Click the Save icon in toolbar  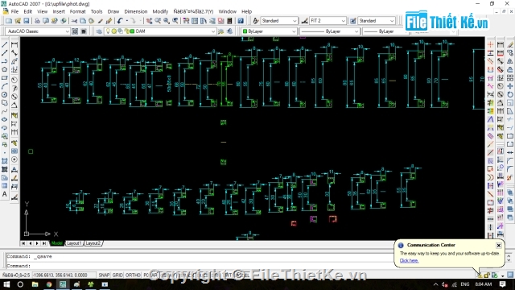coord(27,21)
